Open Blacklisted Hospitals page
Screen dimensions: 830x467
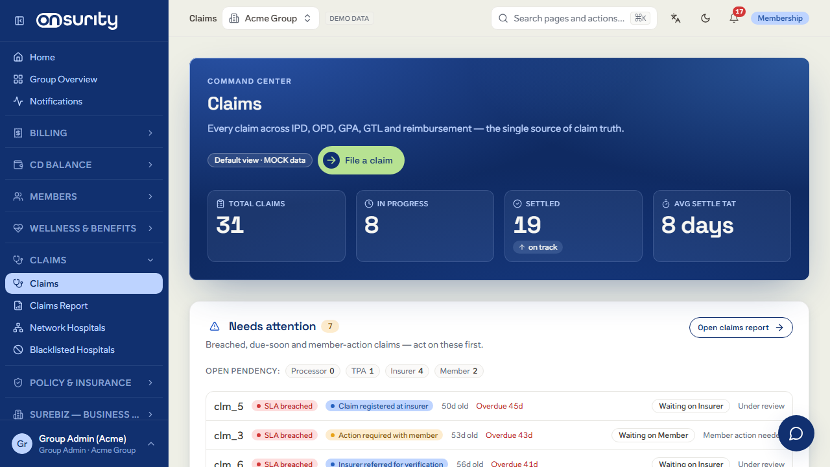click(x=84, y=350)
